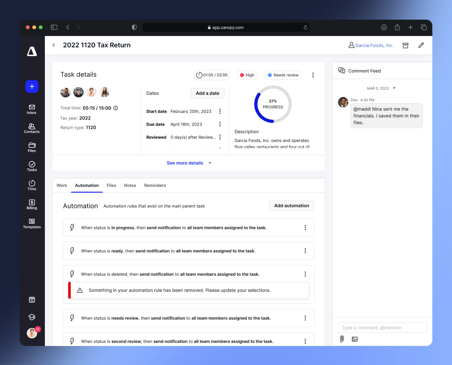Switch to the Work tab
The width and height of the screenshot is (452, 365).
click(x=62, y=186)
